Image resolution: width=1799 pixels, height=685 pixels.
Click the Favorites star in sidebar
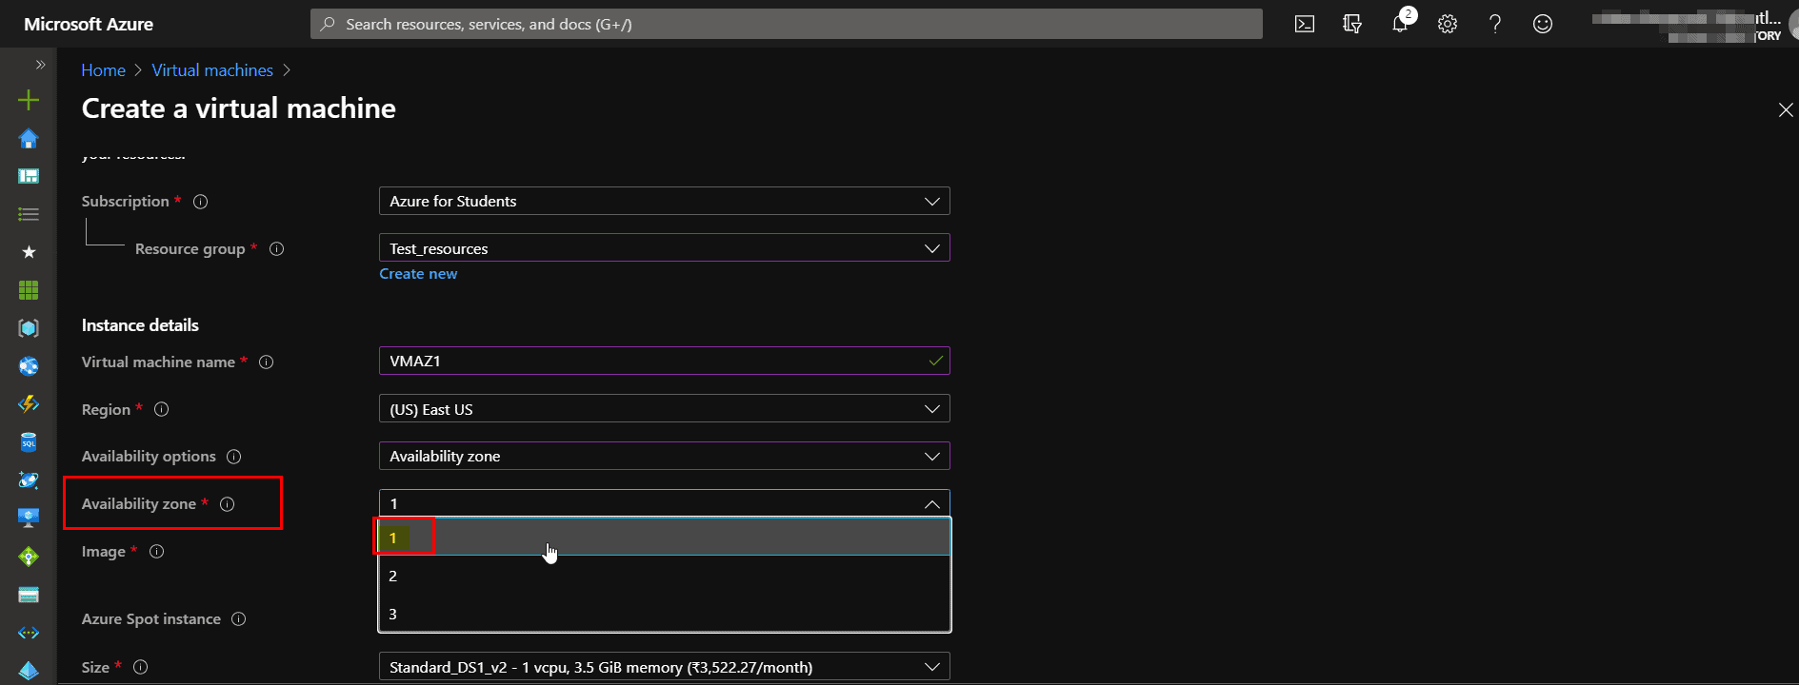tap(29, 252)
